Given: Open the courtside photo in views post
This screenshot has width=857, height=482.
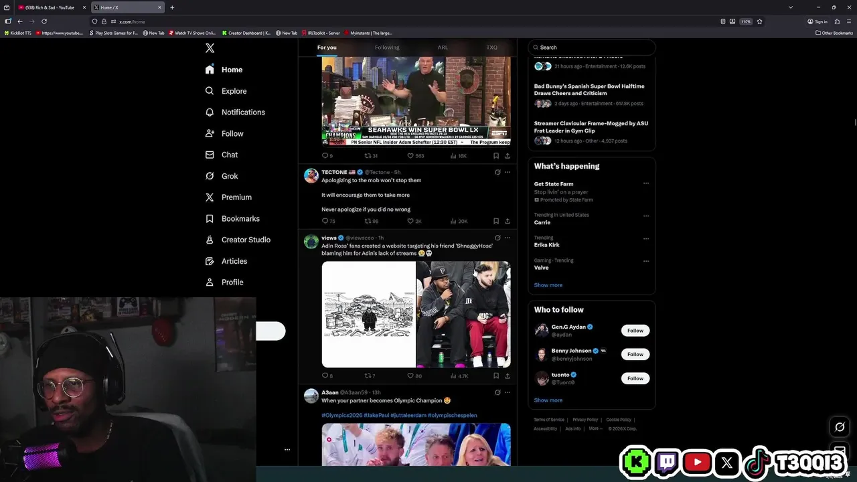Looking at the screenshot, I should coord(463,314).
